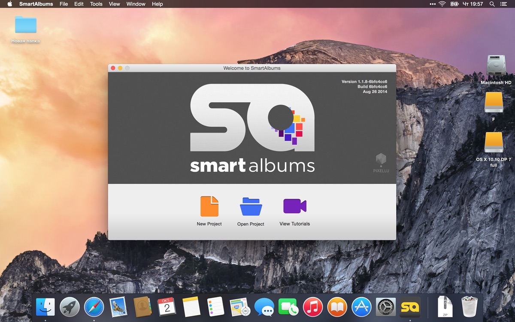Open iBooks in the Dock
This screenshot has height=322, width=515.
[x=337, y=307]
